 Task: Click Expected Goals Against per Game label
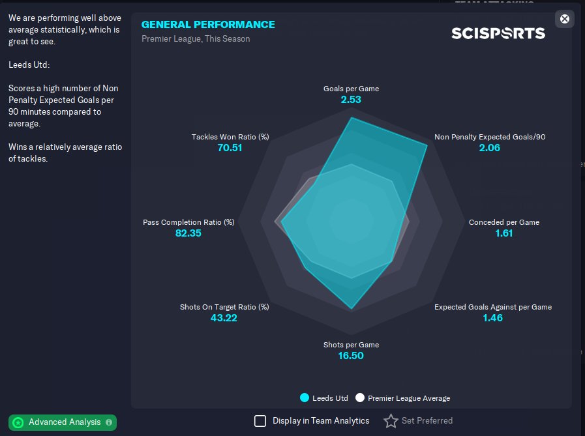[493, 307]
